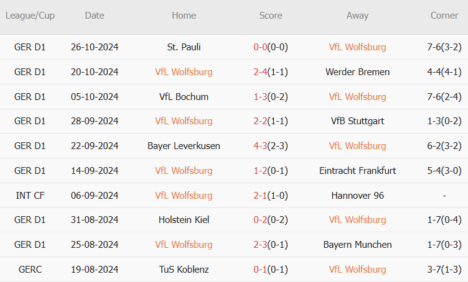Image resolution: width=468 pixels, height=282 pixels.
Task: Open the 0-0 St. Pauli match score
Action: [260, 47]
